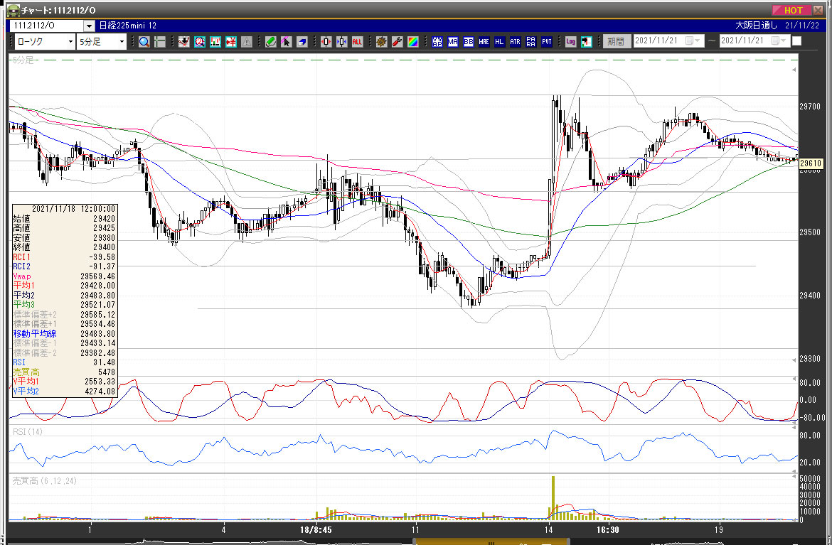The height and width of the screenshot is (545, 832).
Task: Click the 111.2112/O symbol code field
Action: (46, 26)
